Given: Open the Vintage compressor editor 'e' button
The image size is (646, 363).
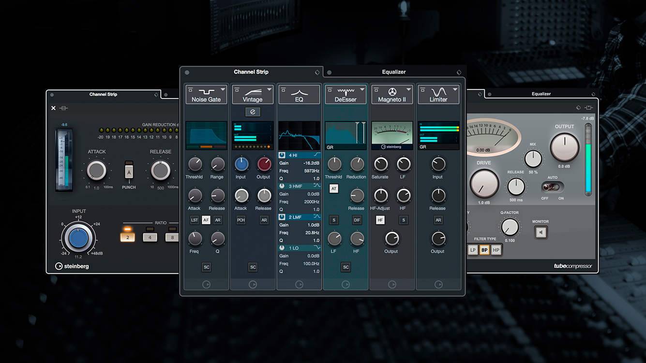Looking at the screenshot, I should pos(253,112).
